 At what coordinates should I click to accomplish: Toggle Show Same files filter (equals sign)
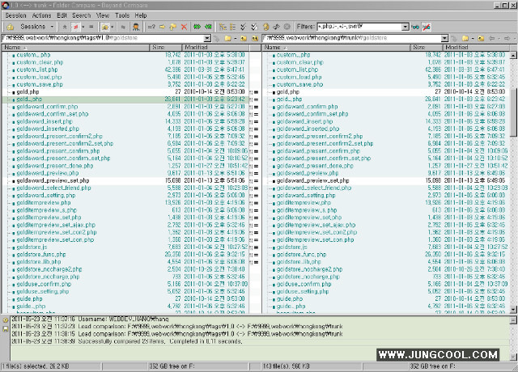pos(91,27)
